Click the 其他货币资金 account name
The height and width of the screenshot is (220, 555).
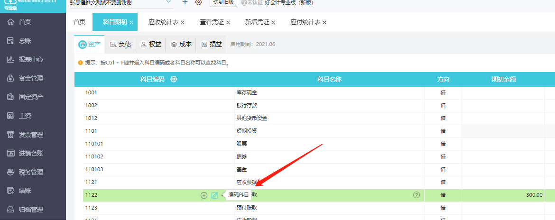(x=252, y=118)
